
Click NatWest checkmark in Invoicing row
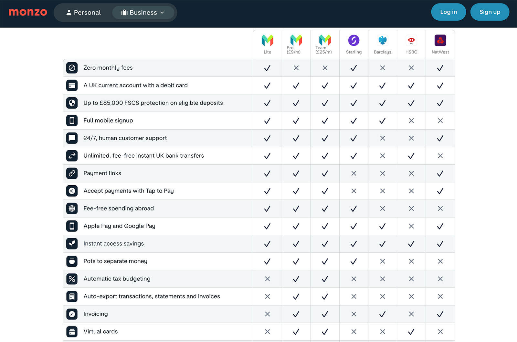coord(440,314)
